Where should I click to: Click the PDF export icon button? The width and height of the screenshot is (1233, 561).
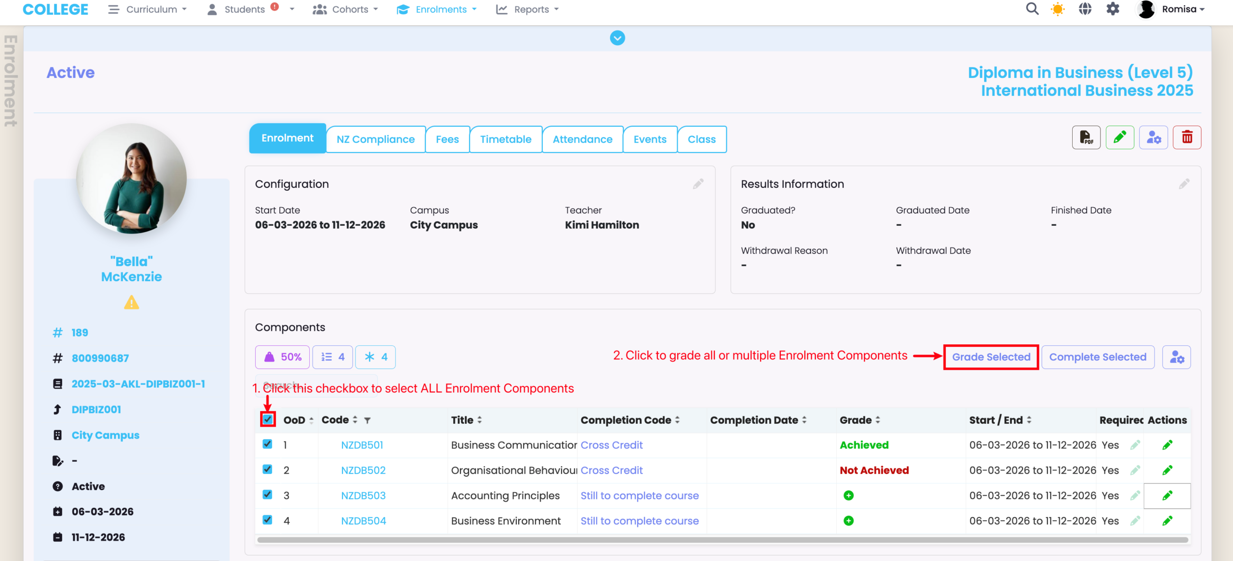pyautogui.click(x=1086, y=138)
